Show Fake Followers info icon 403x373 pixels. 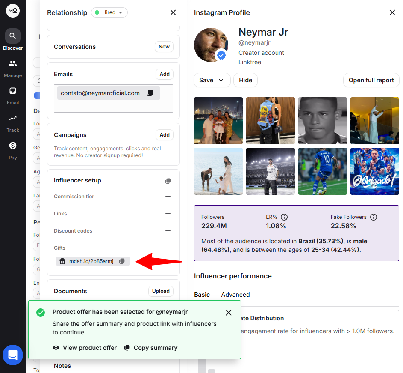374,217
